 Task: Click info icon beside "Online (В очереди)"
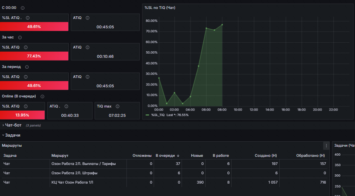click(42, 96)
